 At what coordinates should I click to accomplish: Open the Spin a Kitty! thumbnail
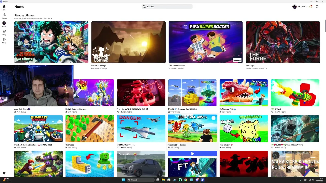click(244, 129)
